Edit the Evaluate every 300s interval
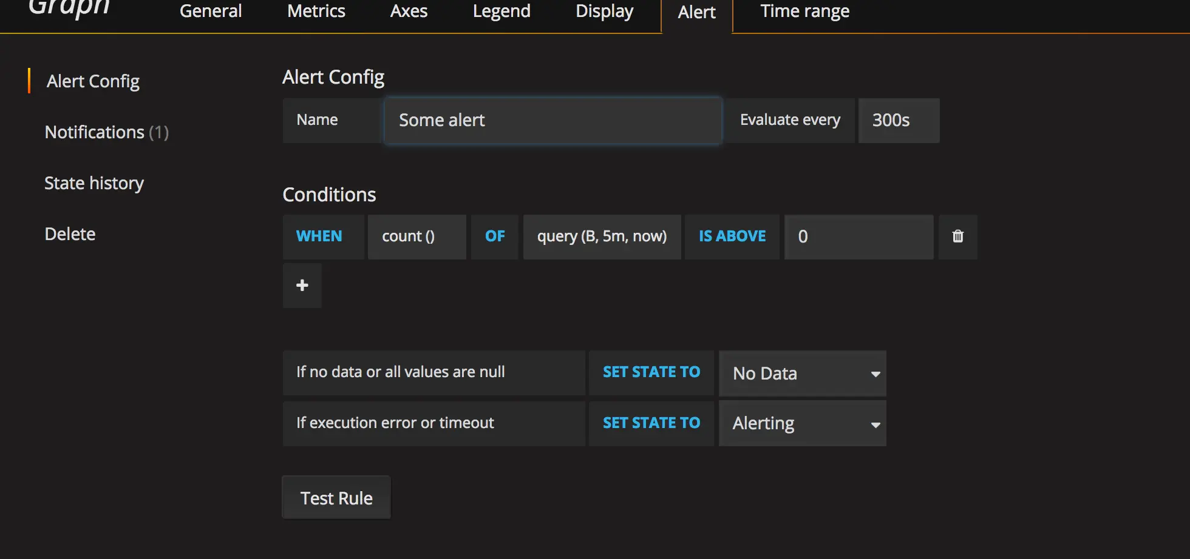The height and width of the screenshot is (559, 1190). (898, 120)
